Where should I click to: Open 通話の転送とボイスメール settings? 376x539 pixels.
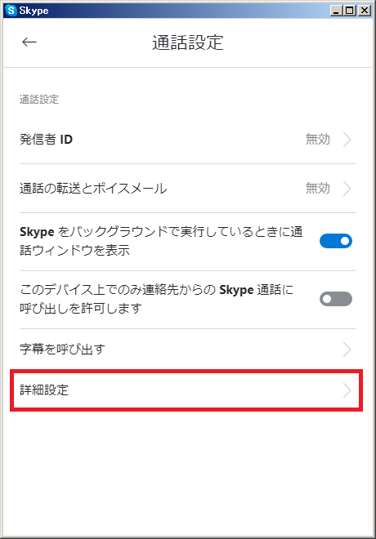pos(188,189)
